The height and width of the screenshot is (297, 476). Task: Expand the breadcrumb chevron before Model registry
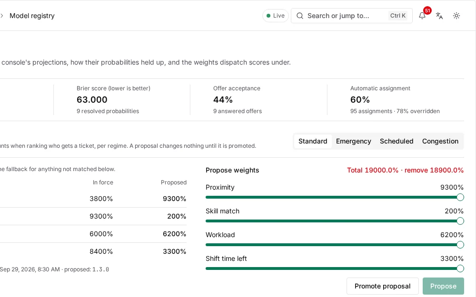pos(2,16)
